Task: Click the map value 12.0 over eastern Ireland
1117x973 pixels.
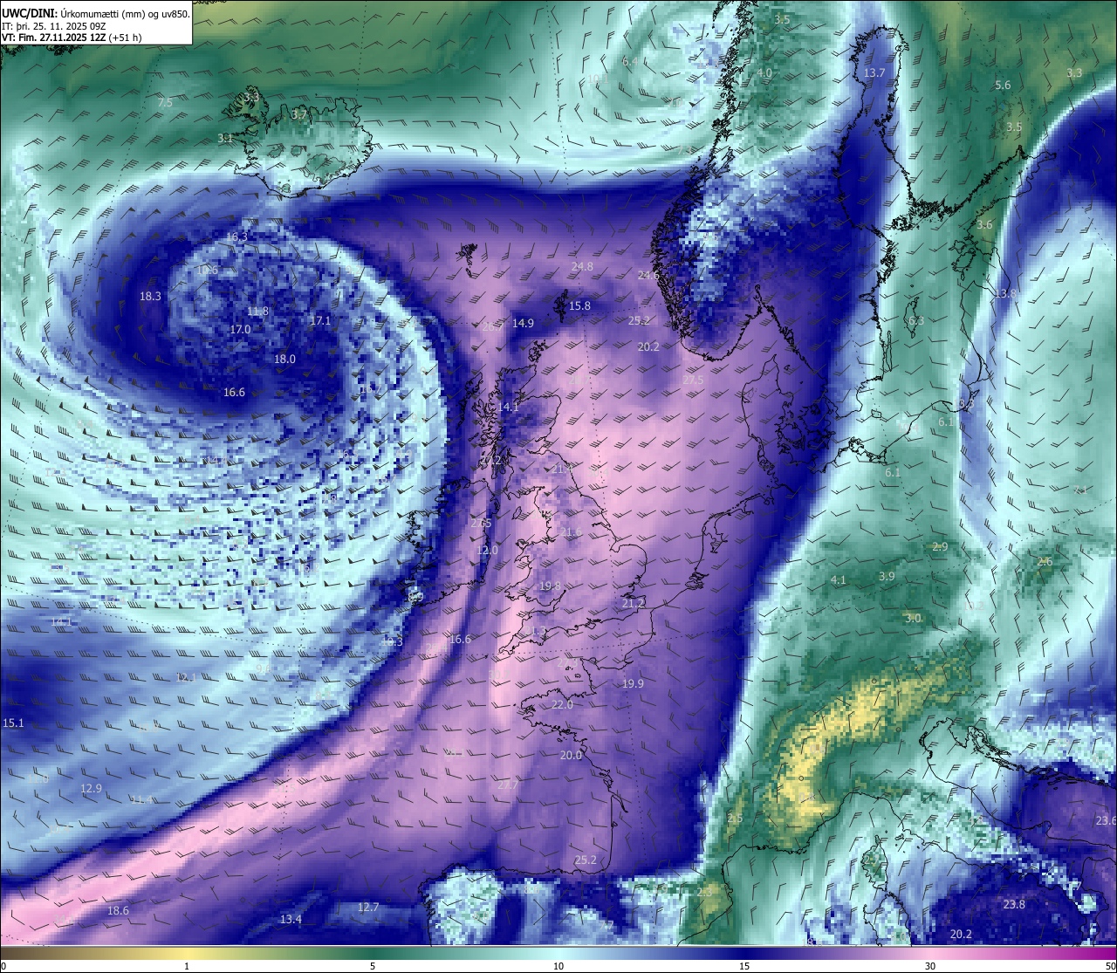Action: pos(488,550)
